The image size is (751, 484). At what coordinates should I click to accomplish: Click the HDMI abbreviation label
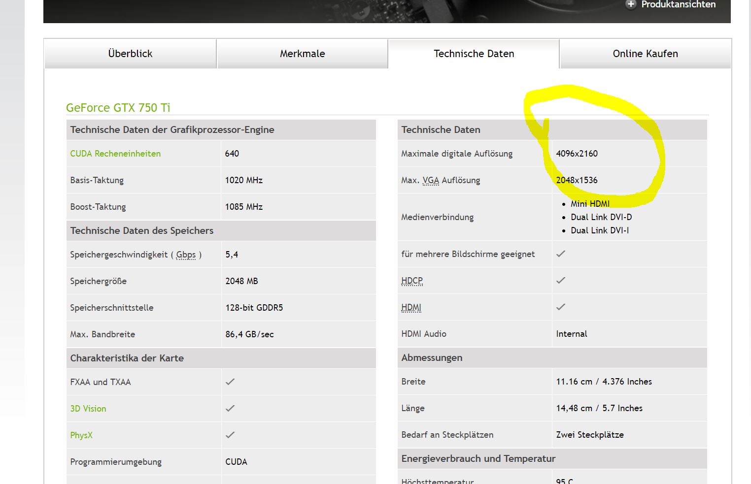click(411, 307)
